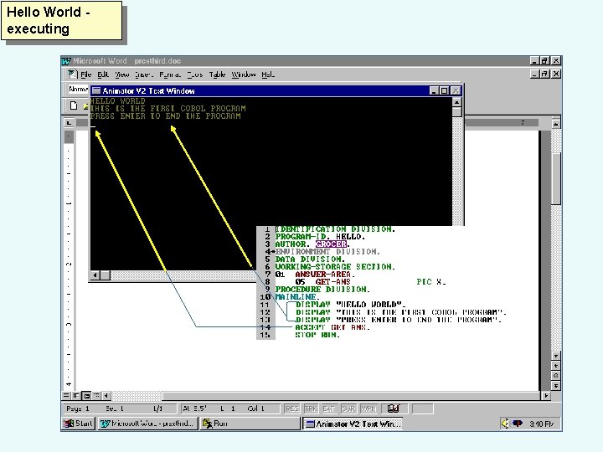Click the tray icon beside the clock
The image size is (603, 452).
click(518, 424)
